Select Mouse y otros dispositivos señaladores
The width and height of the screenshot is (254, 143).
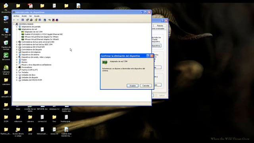(37, 65)
